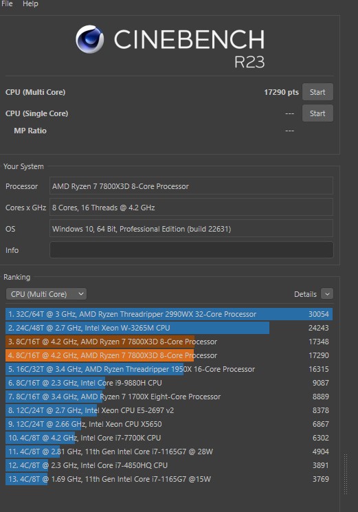This screenshot has width=358, height=512.
Task: Click the Details label
Action: tap(305, 294)
